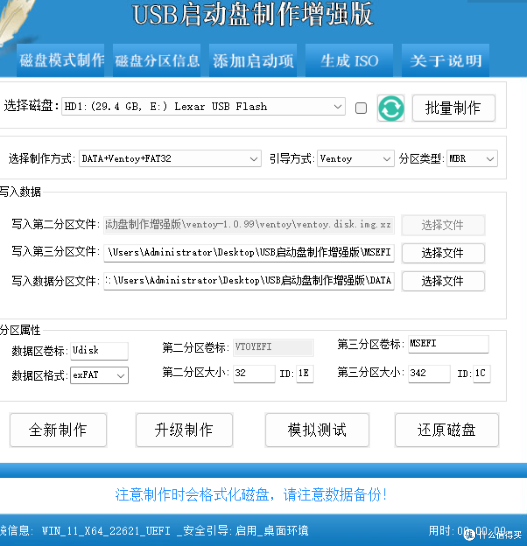527x546 pixels.
Task: Click the 分区属性 group label
Action: pyautogui.click(x=20, y=330)
